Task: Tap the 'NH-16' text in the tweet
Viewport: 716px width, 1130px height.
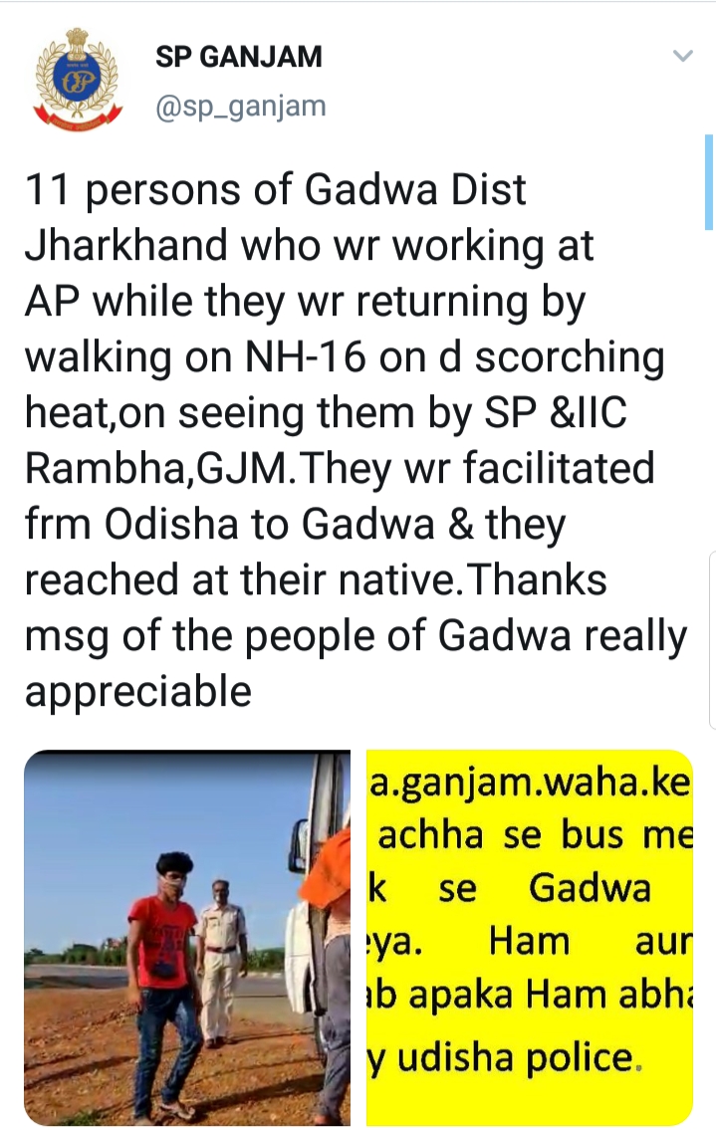Action: tap(306, 356)
